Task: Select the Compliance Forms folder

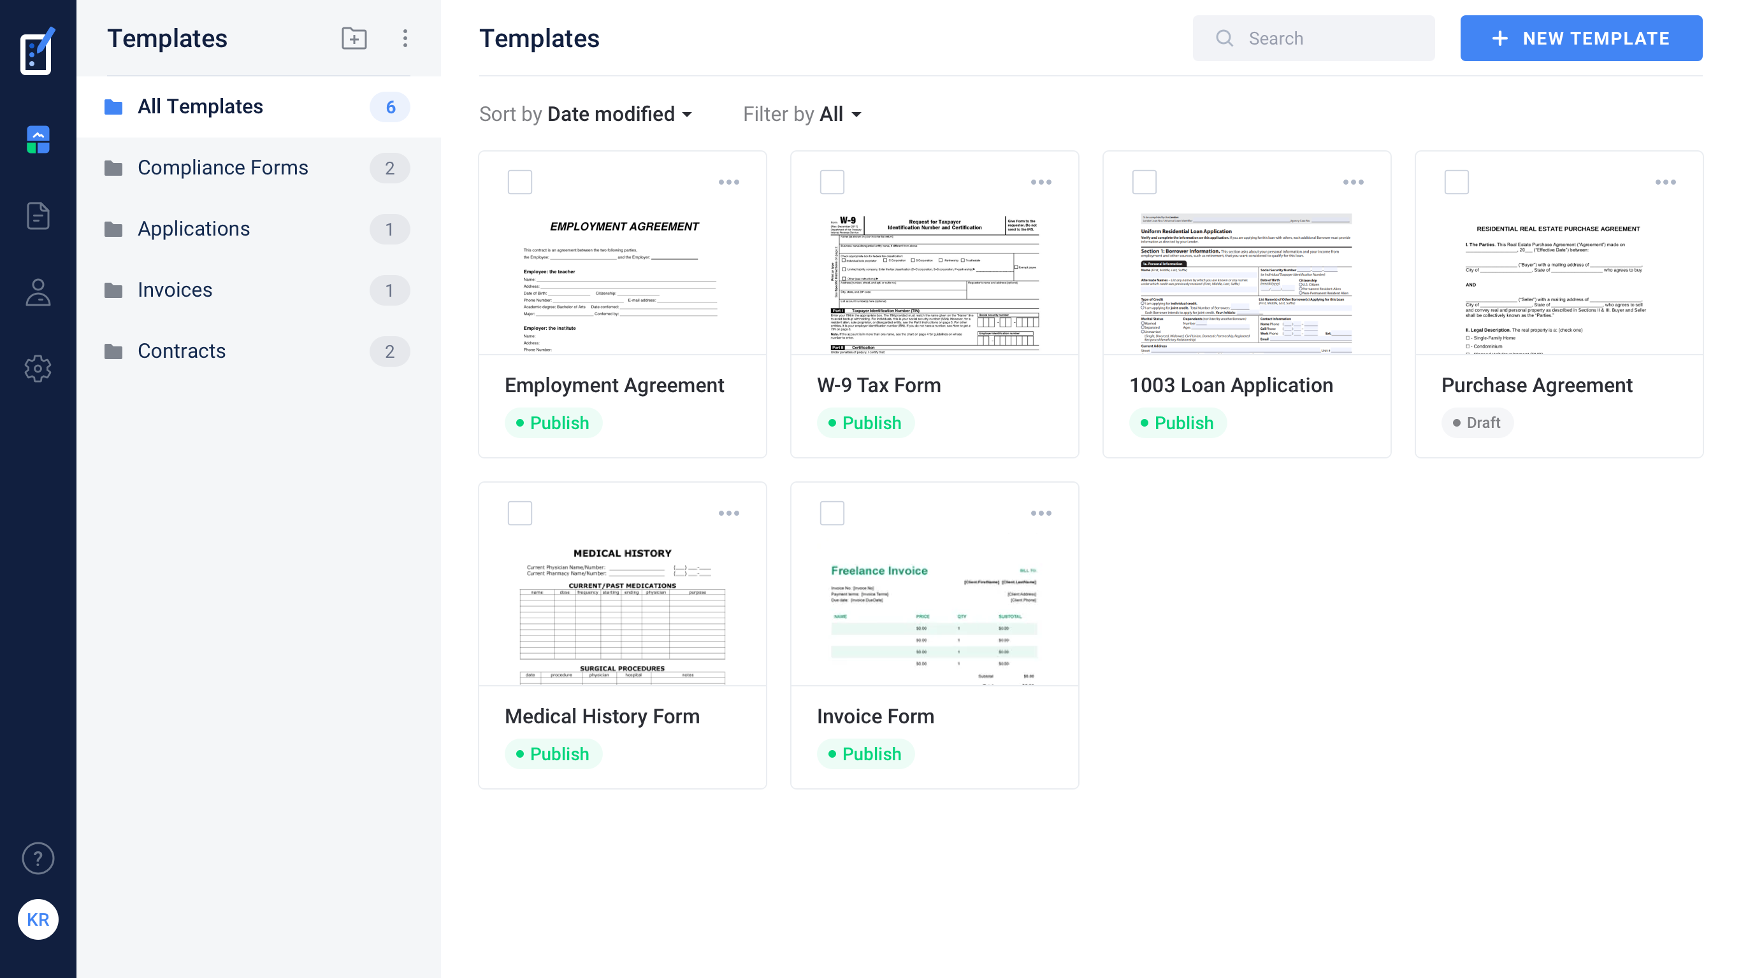Action: 223,167
